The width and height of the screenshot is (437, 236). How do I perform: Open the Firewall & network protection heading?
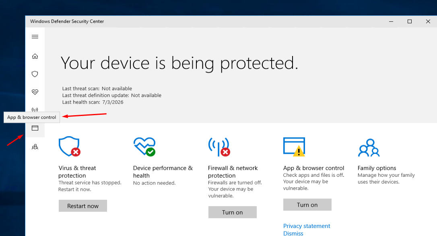233,172
